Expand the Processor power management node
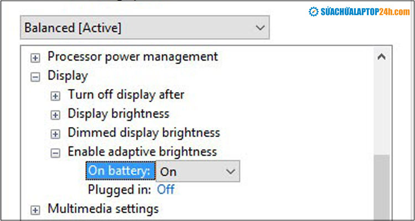 coord(35,57)
